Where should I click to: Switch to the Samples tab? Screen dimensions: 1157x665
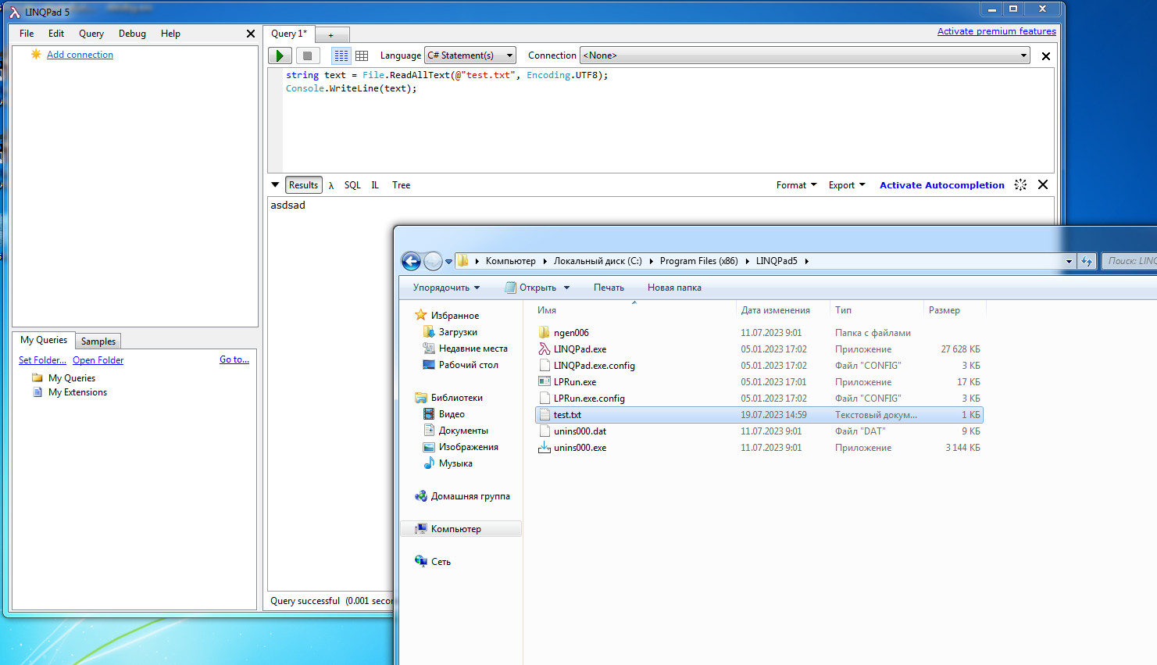coord(98,341)
